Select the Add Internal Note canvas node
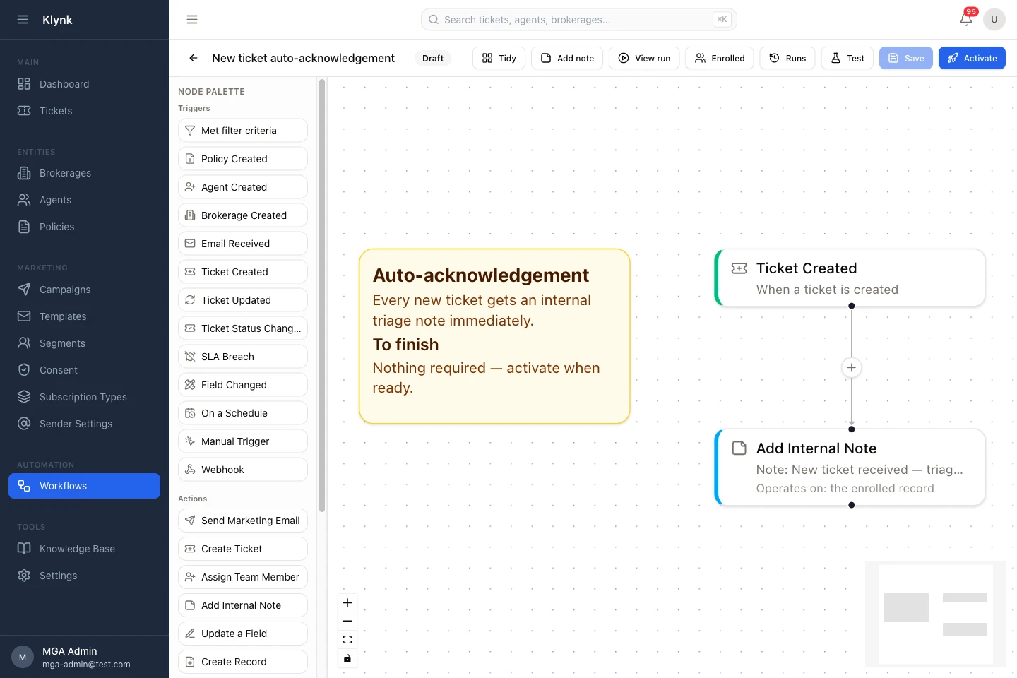 pos(850,467)
